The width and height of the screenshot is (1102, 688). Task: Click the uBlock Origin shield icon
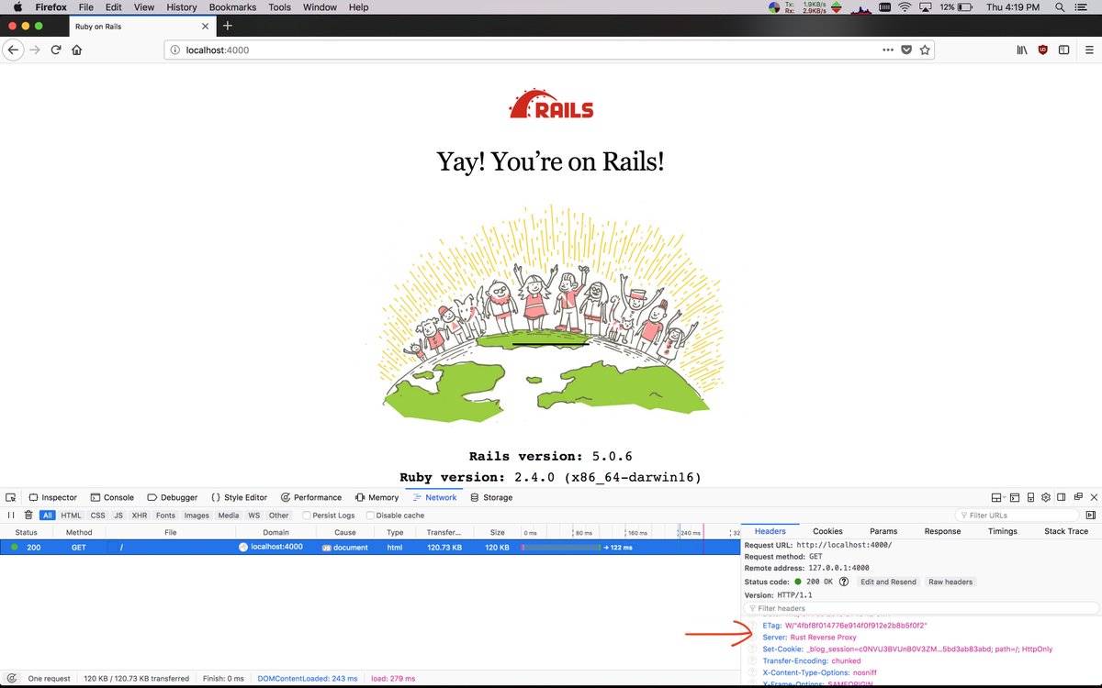[1042, 50]
